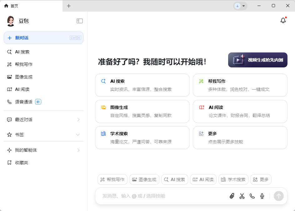Open AI 阅读 in the sidebar
295x211 pixels.
pos(44,89)
